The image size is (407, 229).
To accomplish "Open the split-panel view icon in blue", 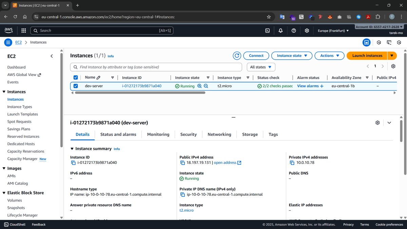I will coord(366,42).
